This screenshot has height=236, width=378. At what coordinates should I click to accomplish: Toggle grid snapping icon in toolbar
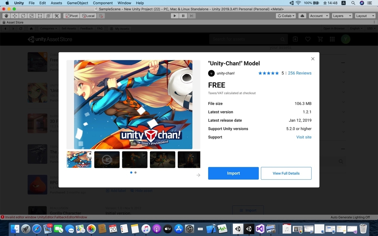point(100,16)
